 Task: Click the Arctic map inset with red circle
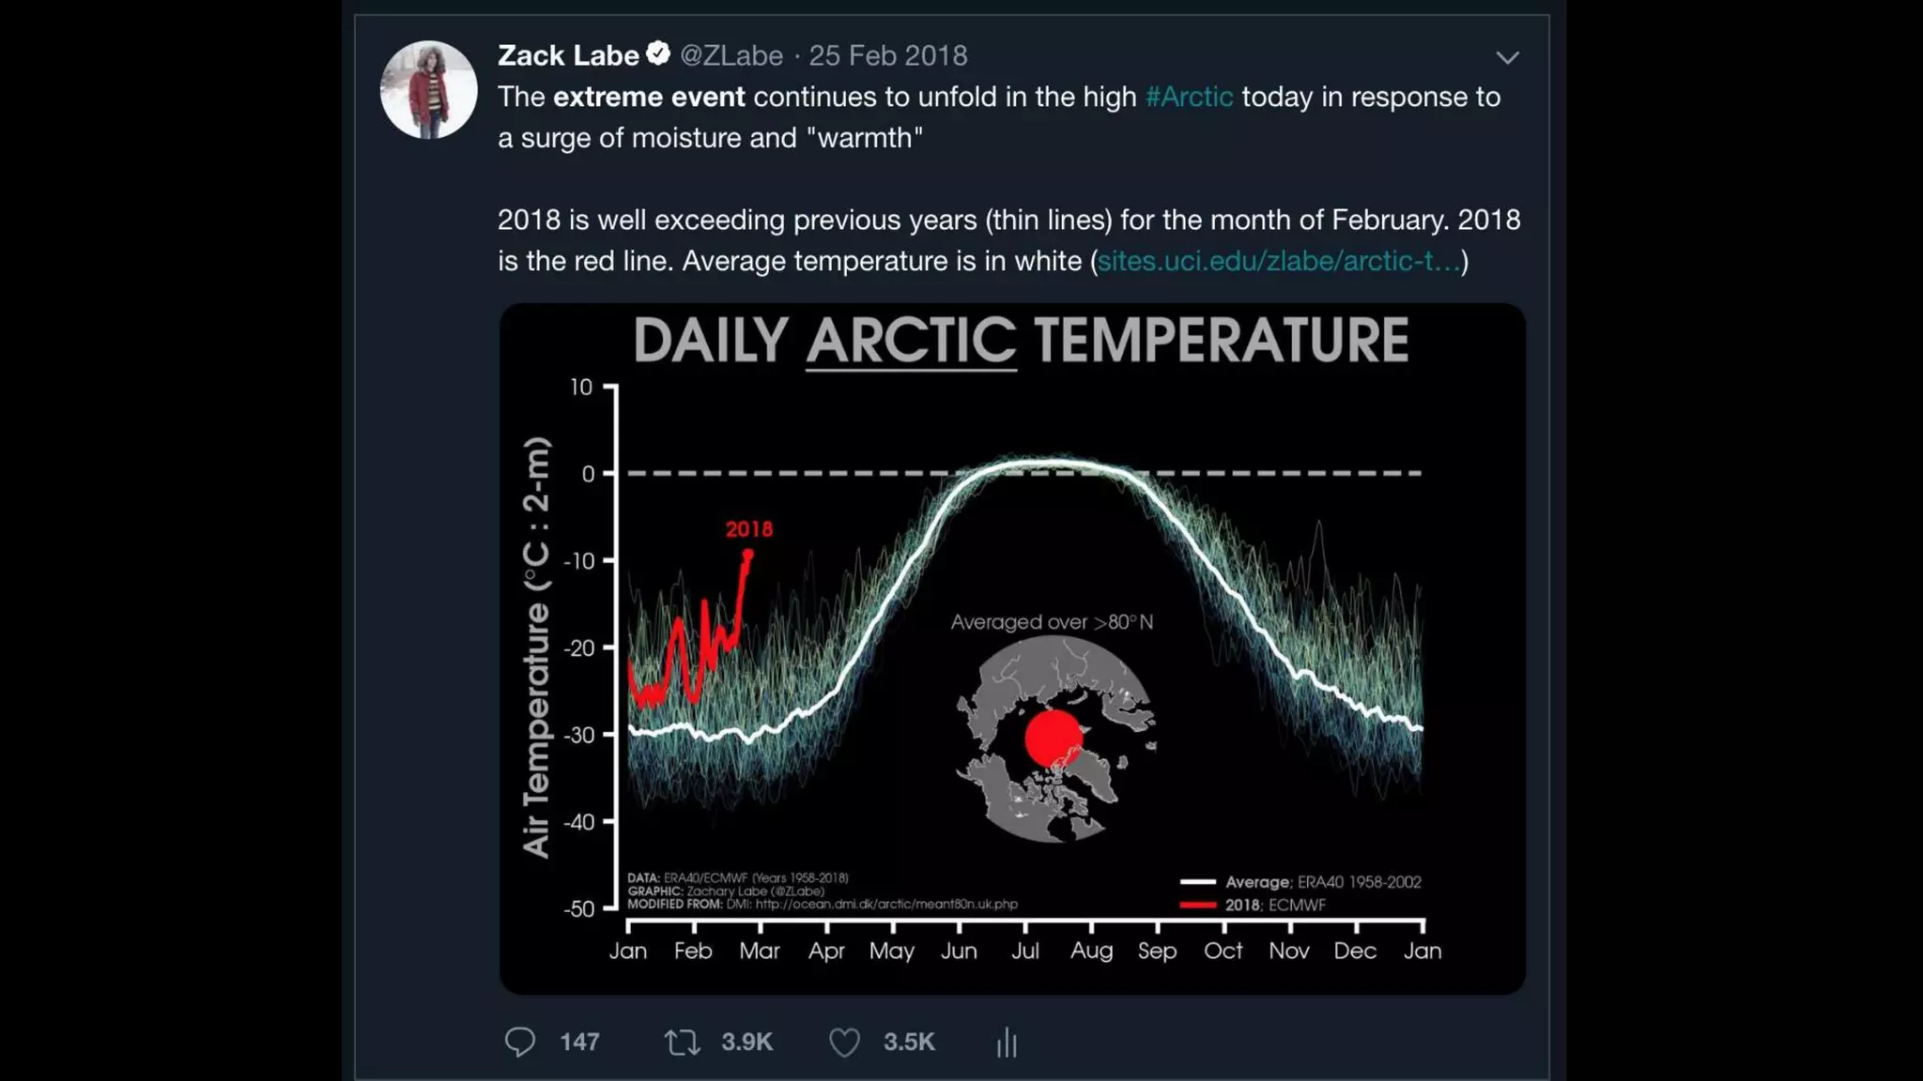1055,739
